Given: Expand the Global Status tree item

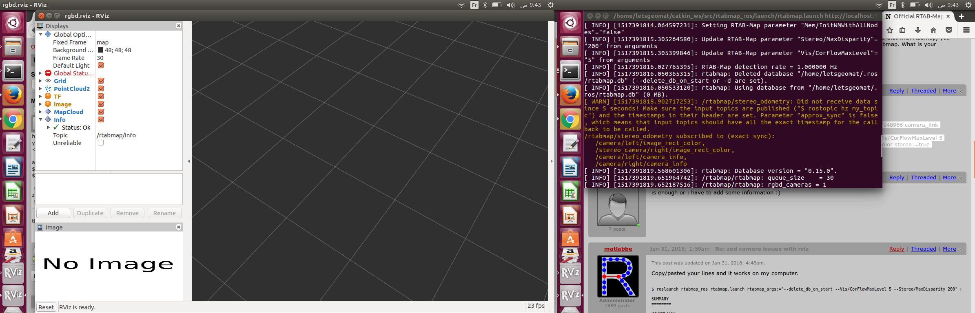Looking at the screenshot, I should point(40,73).
